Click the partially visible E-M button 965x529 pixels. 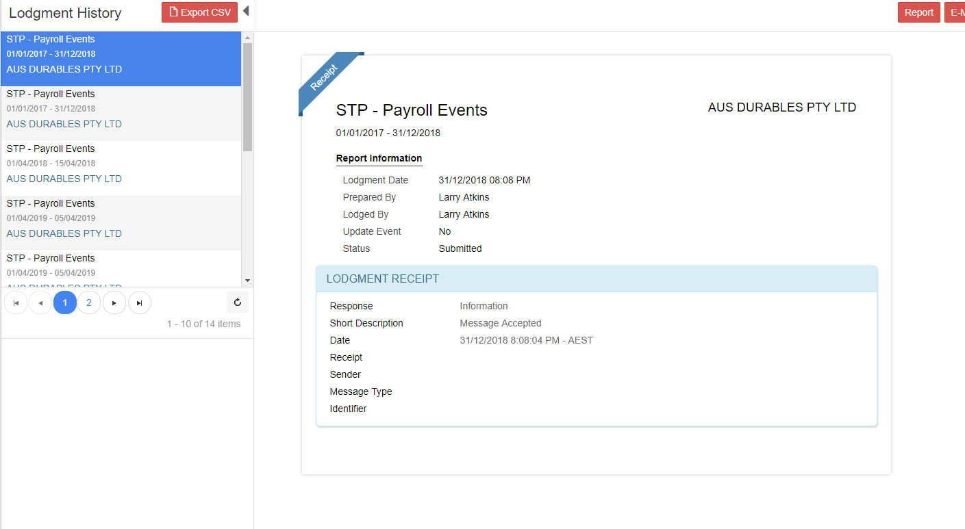click(x=955, y=12)
